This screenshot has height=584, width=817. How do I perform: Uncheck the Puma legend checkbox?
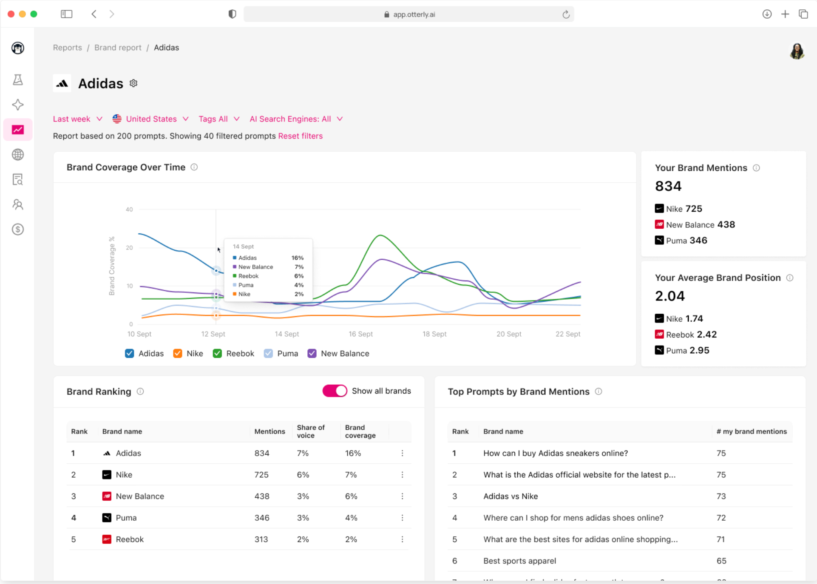(x=268, y=353)
